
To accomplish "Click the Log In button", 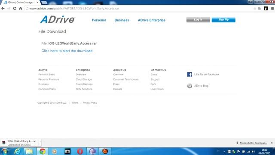I will pyautogui.click(x=198, y=20).
